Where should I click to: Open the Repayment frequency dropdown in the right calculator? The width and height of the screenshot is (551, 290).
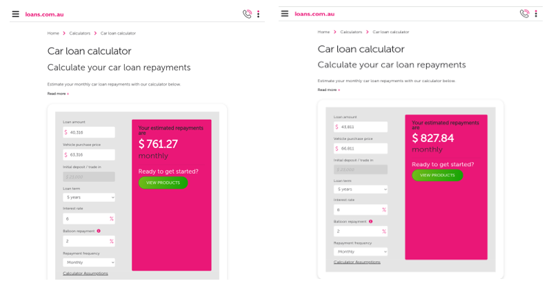point(361,252)
